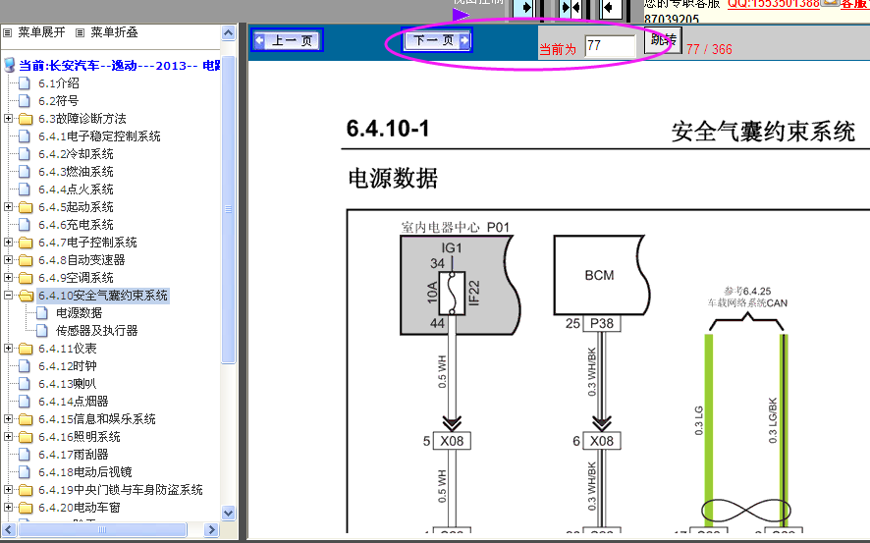Open the 6.2符号 page
The image size is (870, 543).
click(x=58, y=101)
